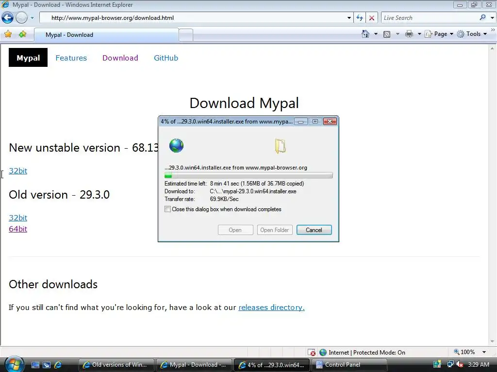The height and width of the screenshot is (372, 497).
Task: Click the Live Search magnifier icon
Action: pyautogui.click(x=483, y=17)
